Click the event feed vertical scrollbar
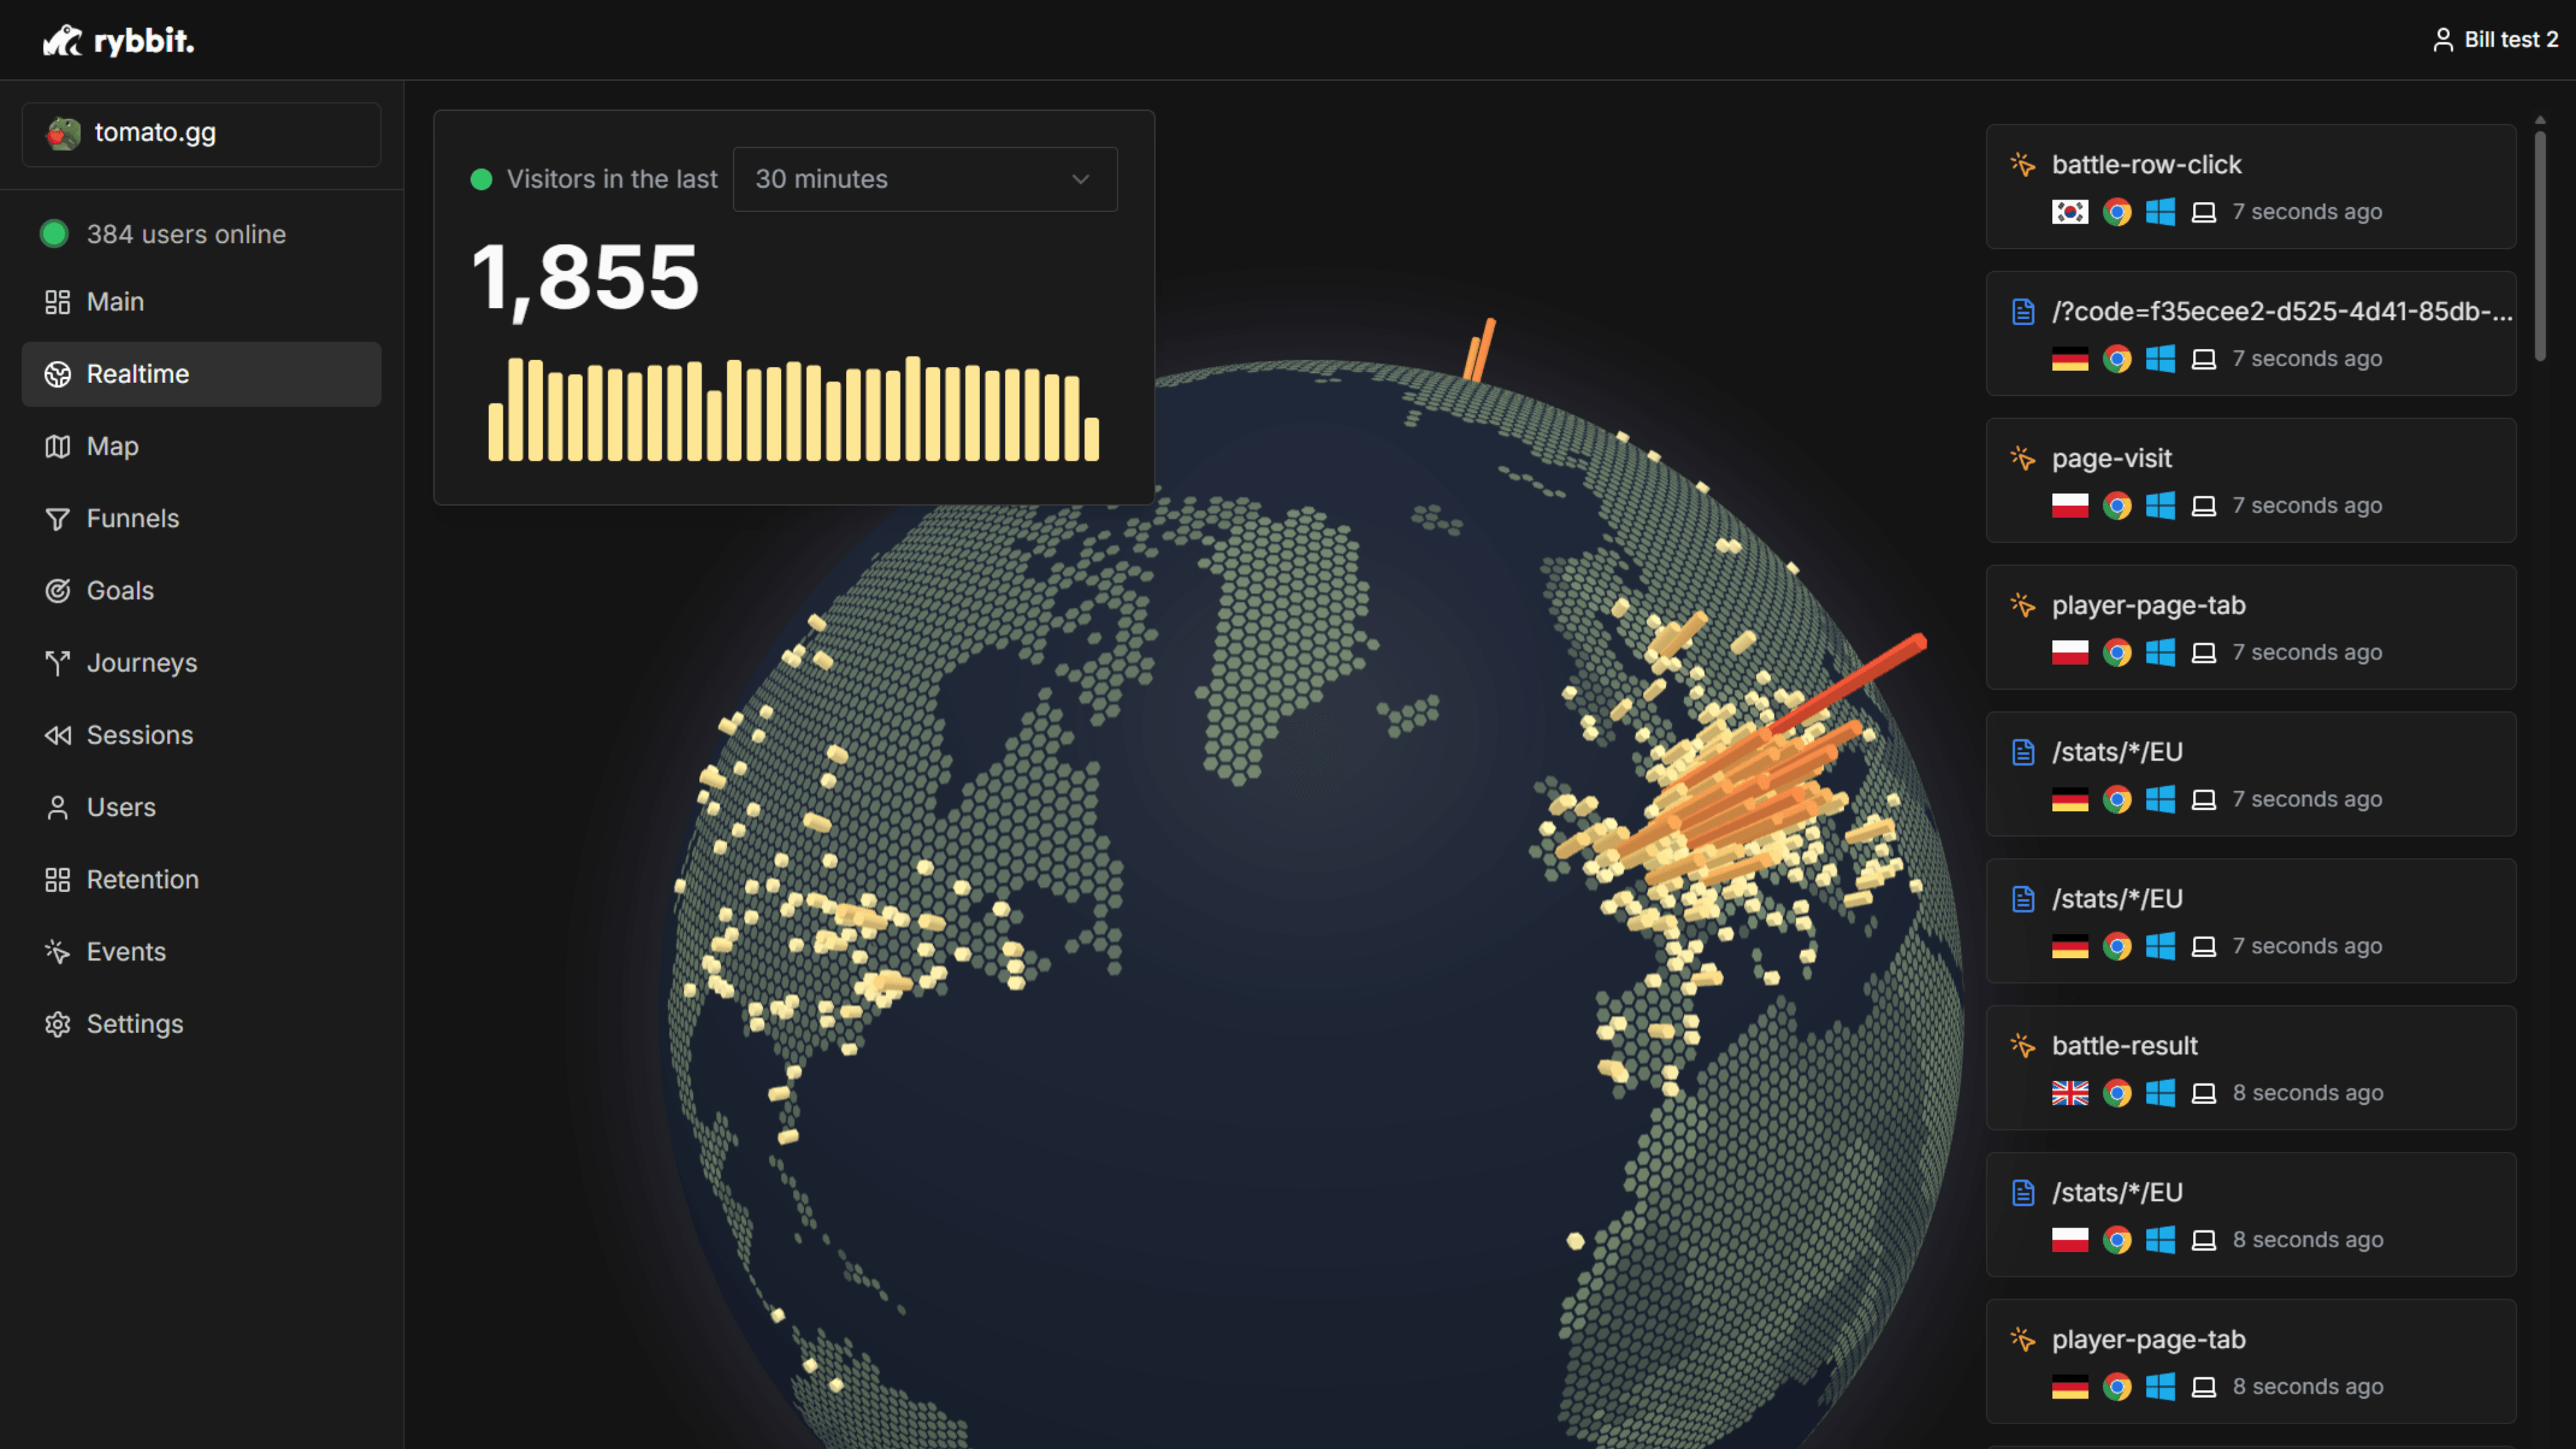The width and height of the screenshot is (2576, 1449). coord(2540,245)
